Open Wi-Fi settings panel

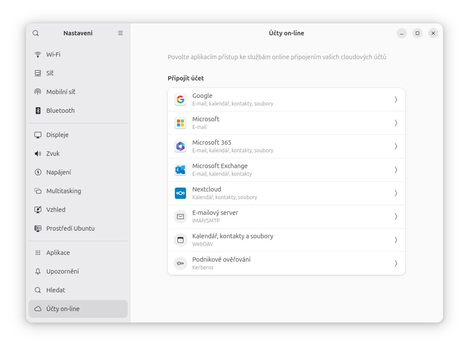[78, 54]
